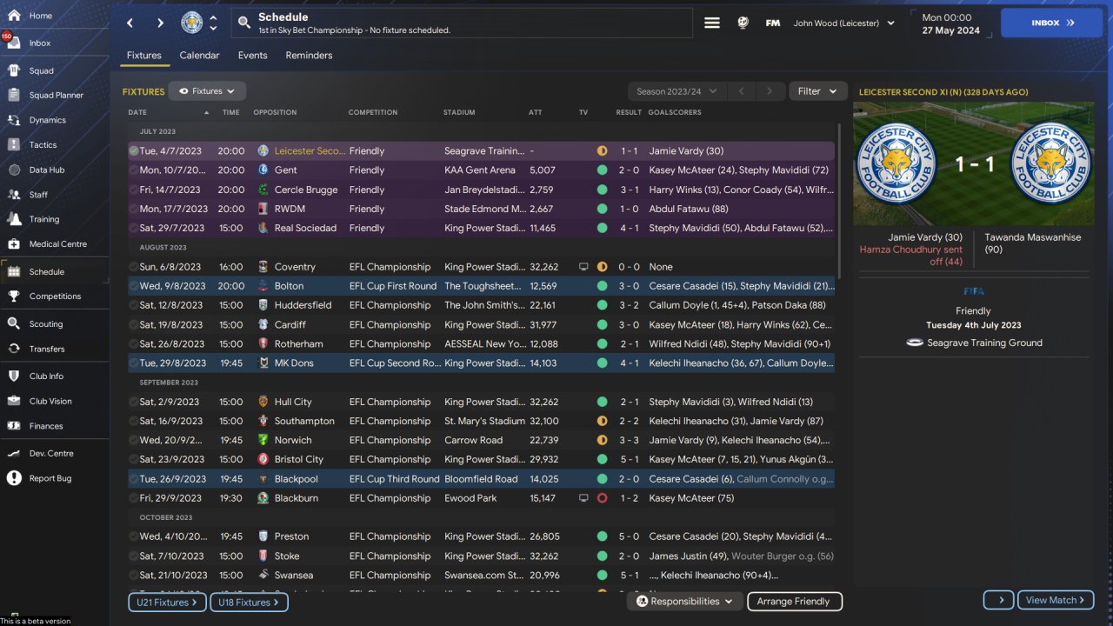This screenshot has width=1113, height=626.
Task: Click the Real Sociedad club badge
Action: (x=263, y=228)
